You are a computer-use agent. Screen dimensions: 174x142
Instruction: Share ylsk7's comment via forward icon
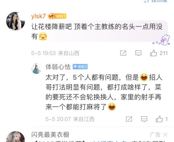tap(123, 53)
